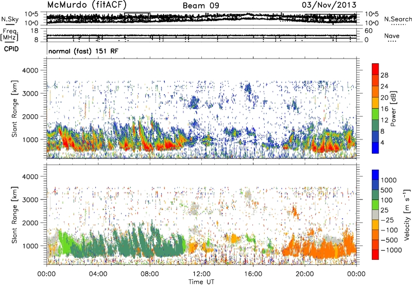Click the '08:00' time axis tick label
412x285 pixels.
pos(150,274)
